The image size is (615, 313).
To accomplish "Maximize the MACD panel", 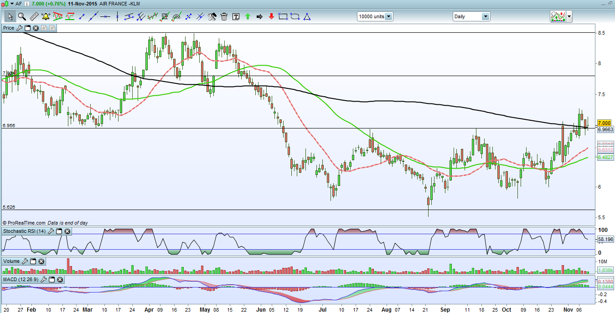I will (52, 279).
